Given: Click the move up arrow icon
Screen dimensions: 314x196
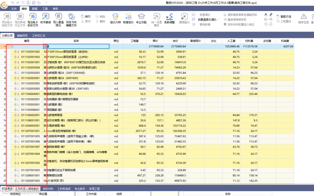Looking at the screenshot, I should coord(266,24).
